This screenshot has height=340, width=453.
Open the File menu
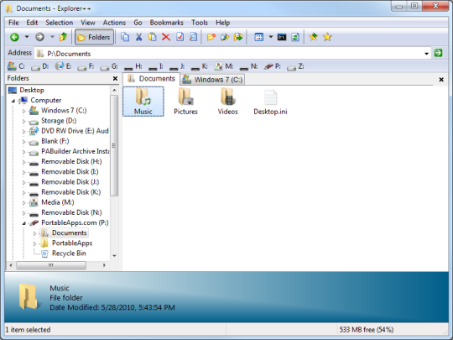[13, 23]
